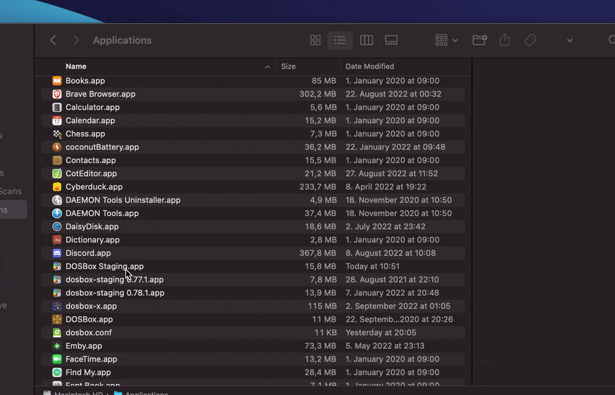
Task: Switch to icon grid view
Action: point(315,40)
